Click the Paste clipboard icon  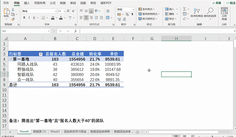[6, 12]
